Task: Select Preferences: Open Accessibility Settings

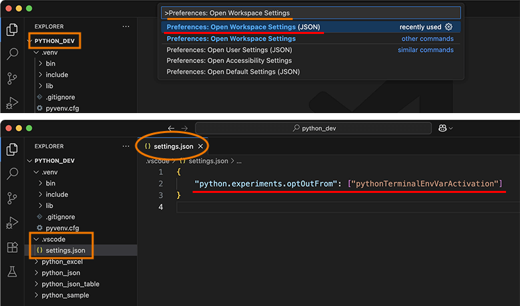Action: pyautogui.click(x=311, y=61)
